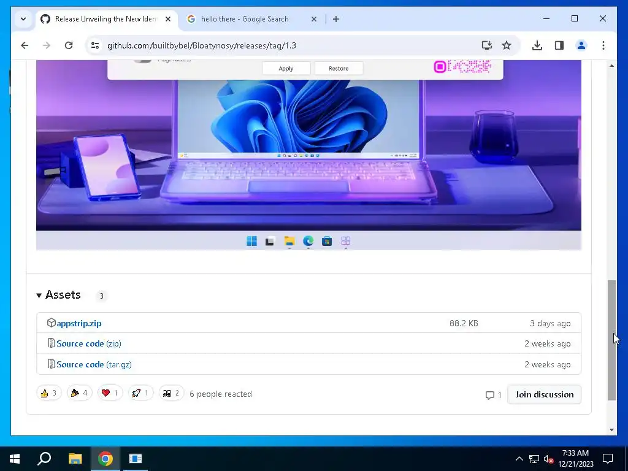The height and width of the screenshot is (471, 628).
Task: Close the hello there Google Search tab
Action: pyautogui.click(x=314, y=19)
